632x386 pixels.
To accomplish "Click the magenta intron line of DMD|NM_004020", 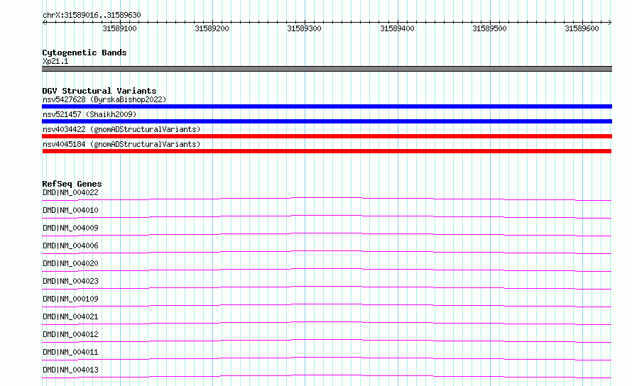I will tap(327, 268).
